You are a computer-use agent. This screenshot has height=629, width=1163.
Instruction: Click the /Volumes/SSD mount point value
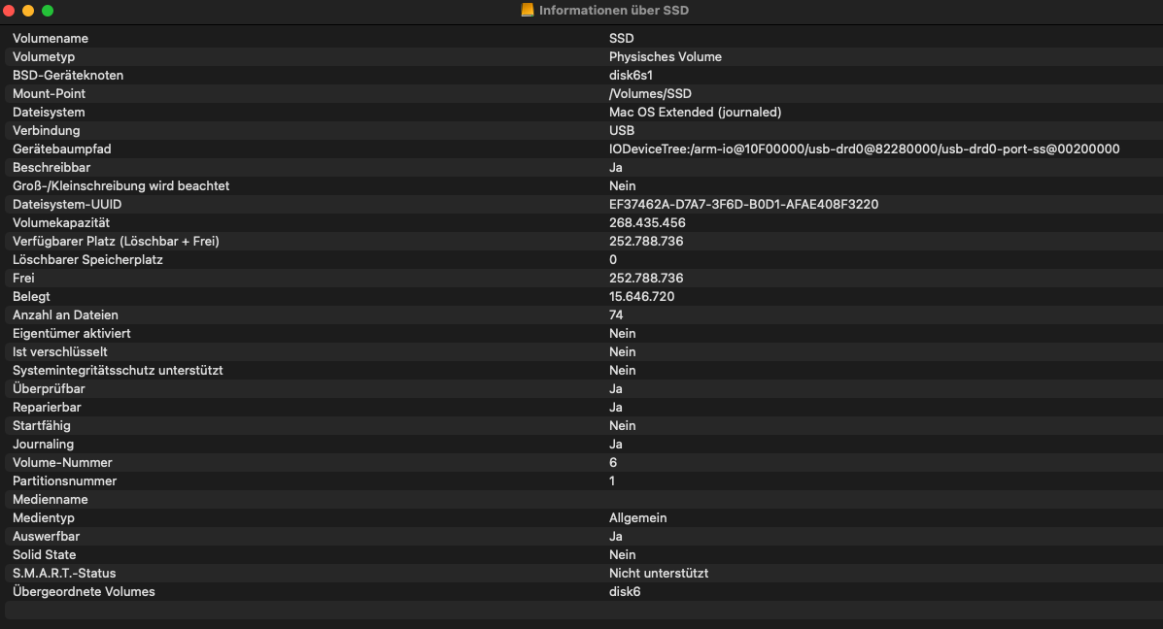[x=650, y=94]
